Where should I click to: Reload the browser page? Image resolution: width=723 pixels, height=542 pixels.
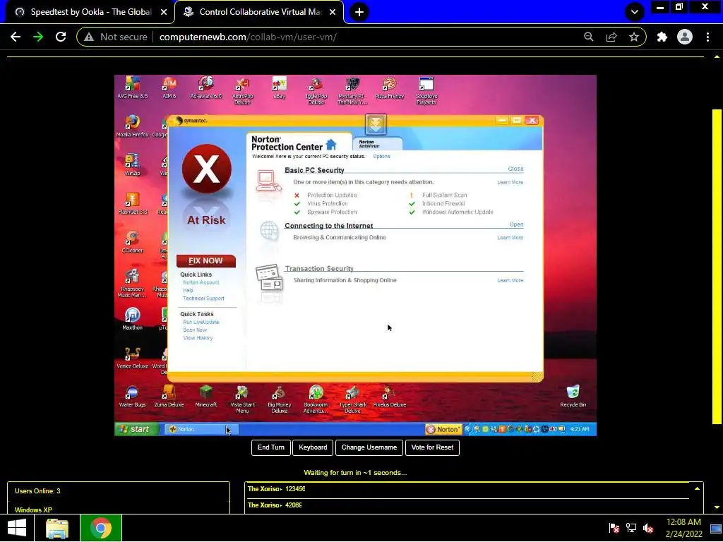(61, 37)
